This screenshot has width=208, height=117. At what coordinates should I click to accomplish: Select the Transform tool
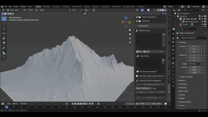[4, 43]
